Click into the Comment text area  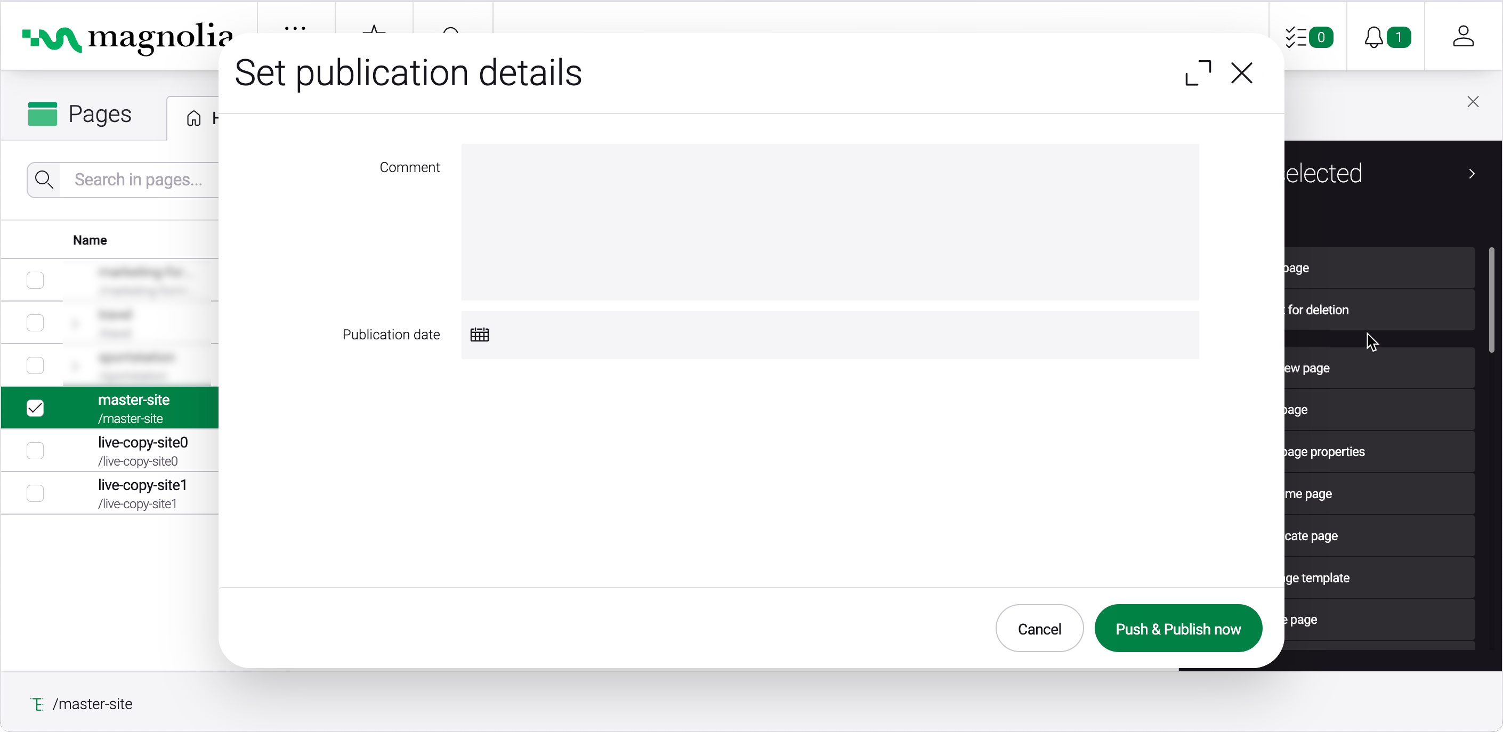830,222
